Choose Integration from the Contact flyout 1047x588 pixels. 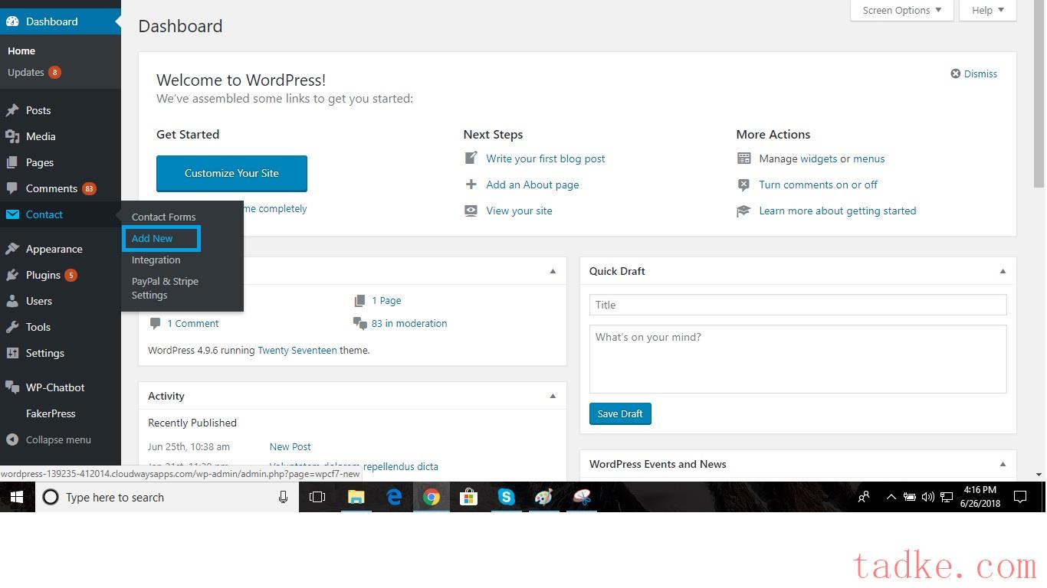(156, 260)
